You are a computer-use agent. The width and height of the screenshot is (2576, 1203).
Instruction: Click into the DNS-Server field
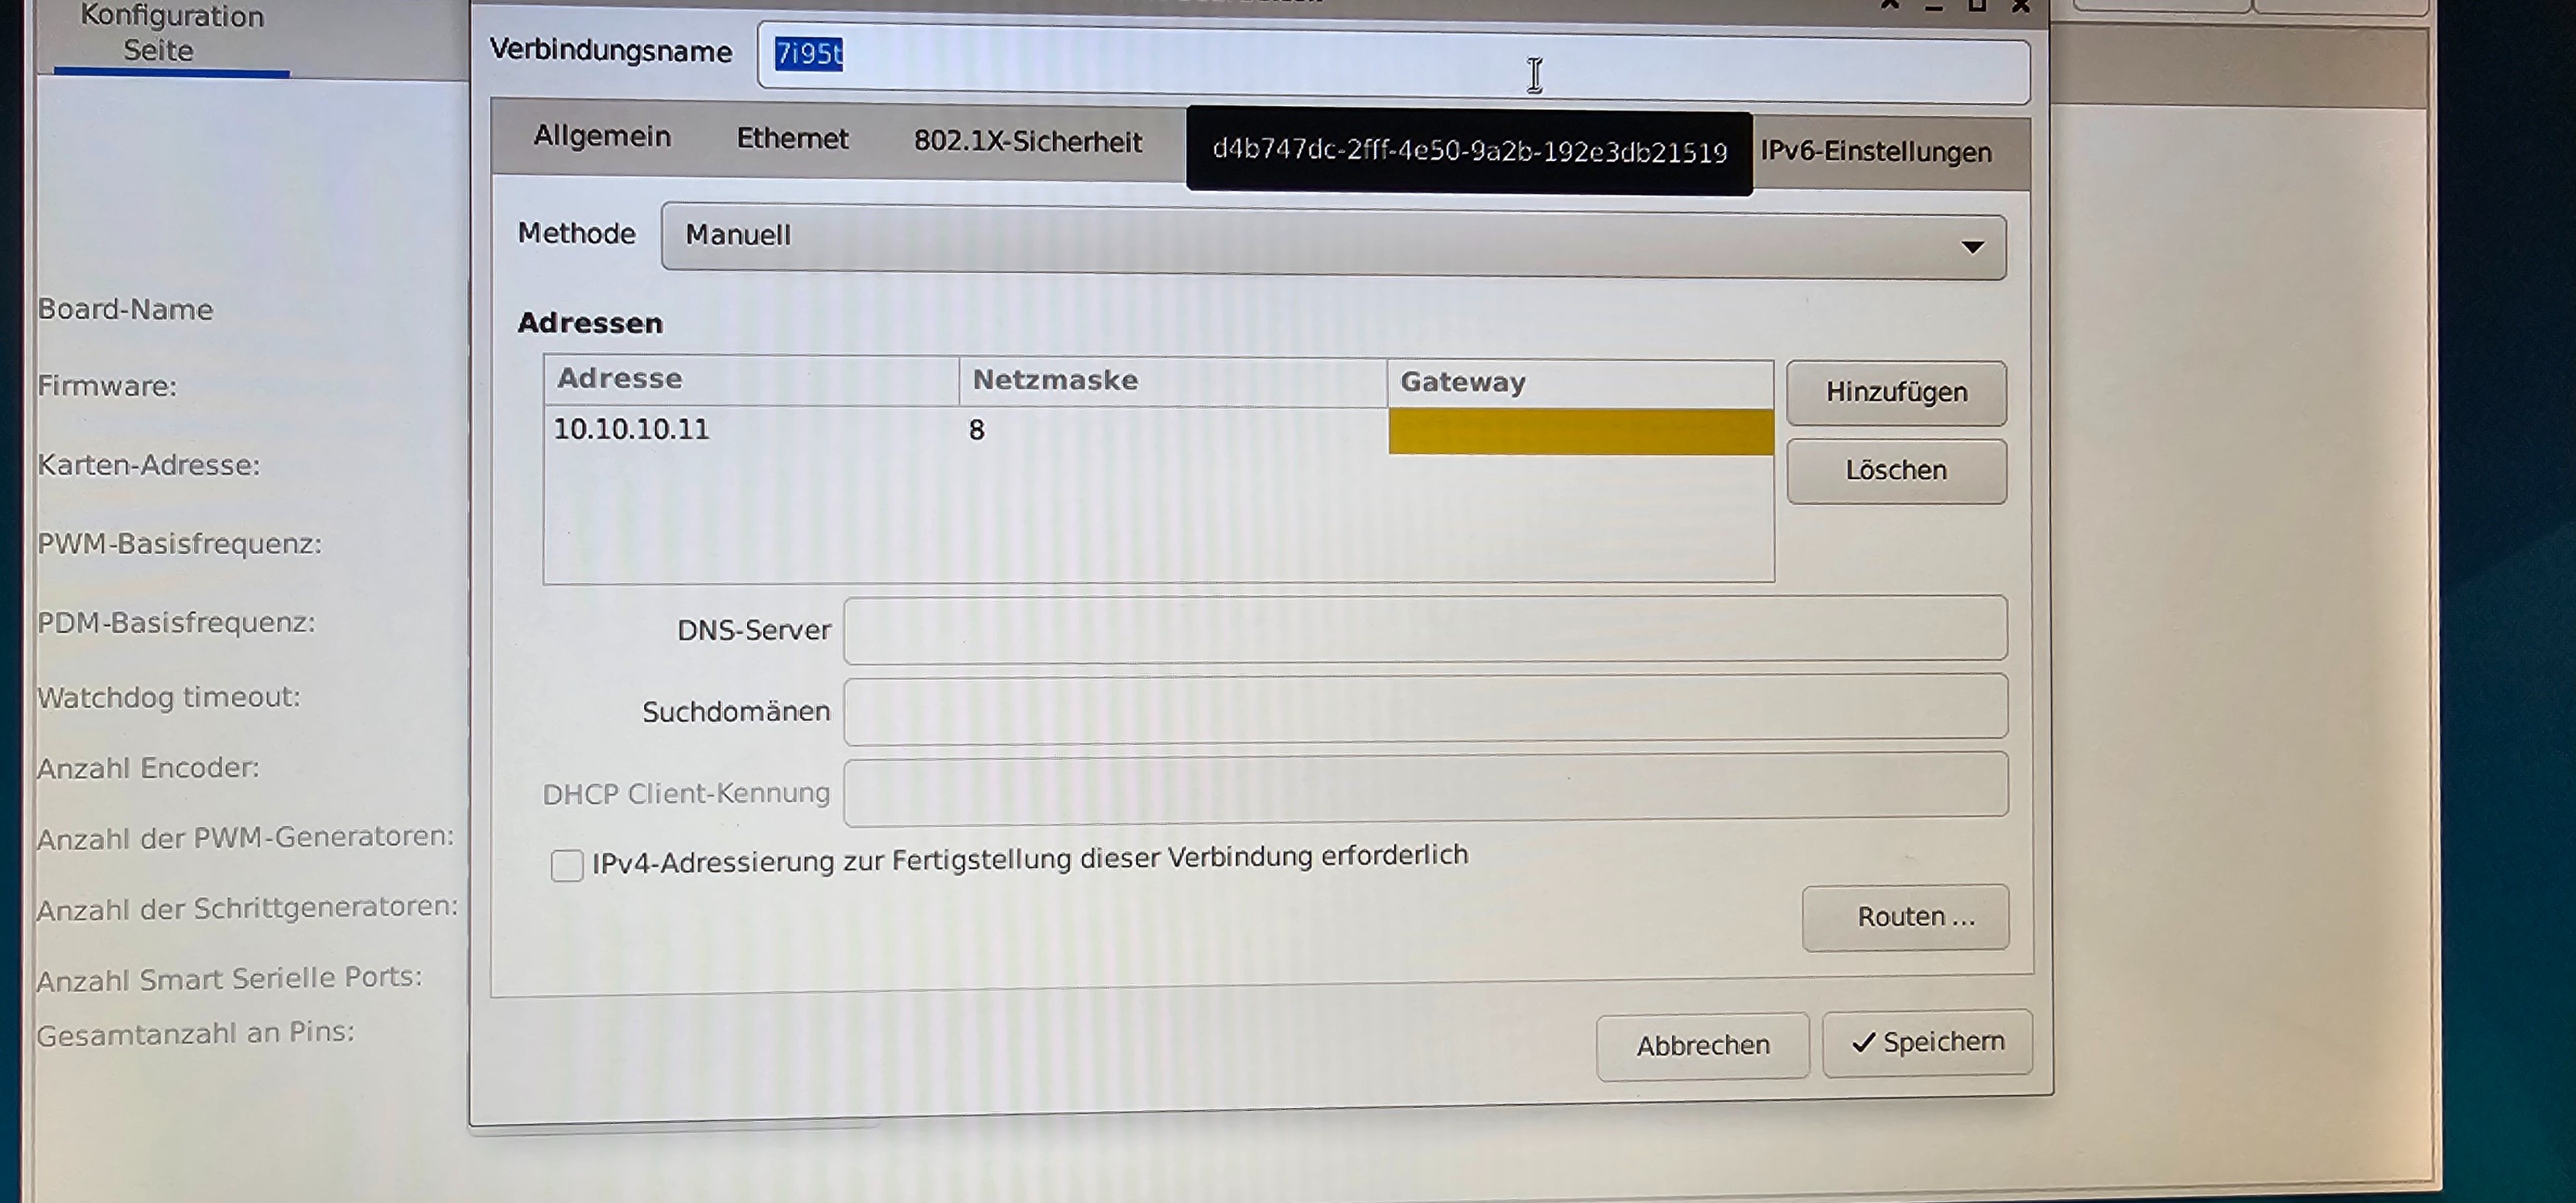click(x=1424, y=629)
